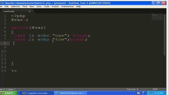Click the vertical scrollbar in editor

[x=165, y=35]
